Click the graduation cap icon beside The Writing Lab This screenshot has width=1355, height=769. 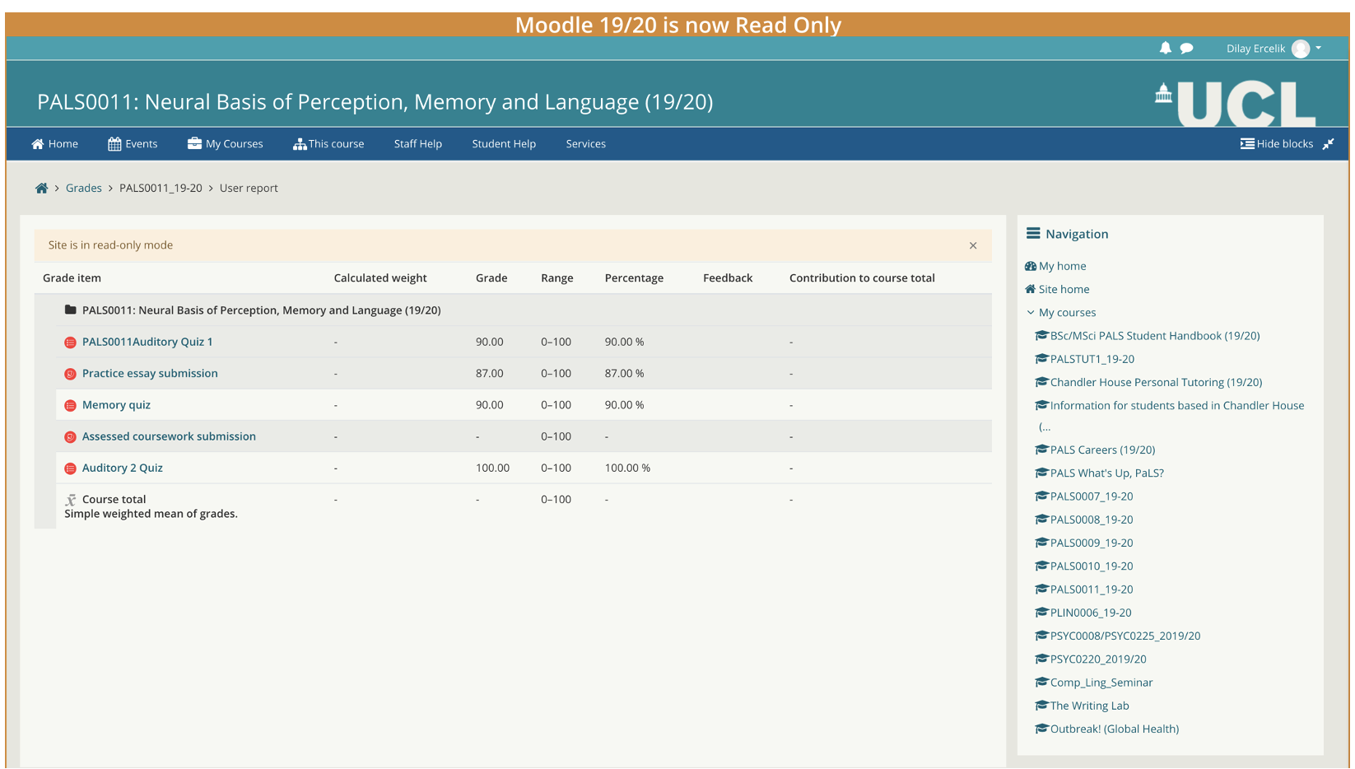pyautogui.click(x=1041, y=705)
